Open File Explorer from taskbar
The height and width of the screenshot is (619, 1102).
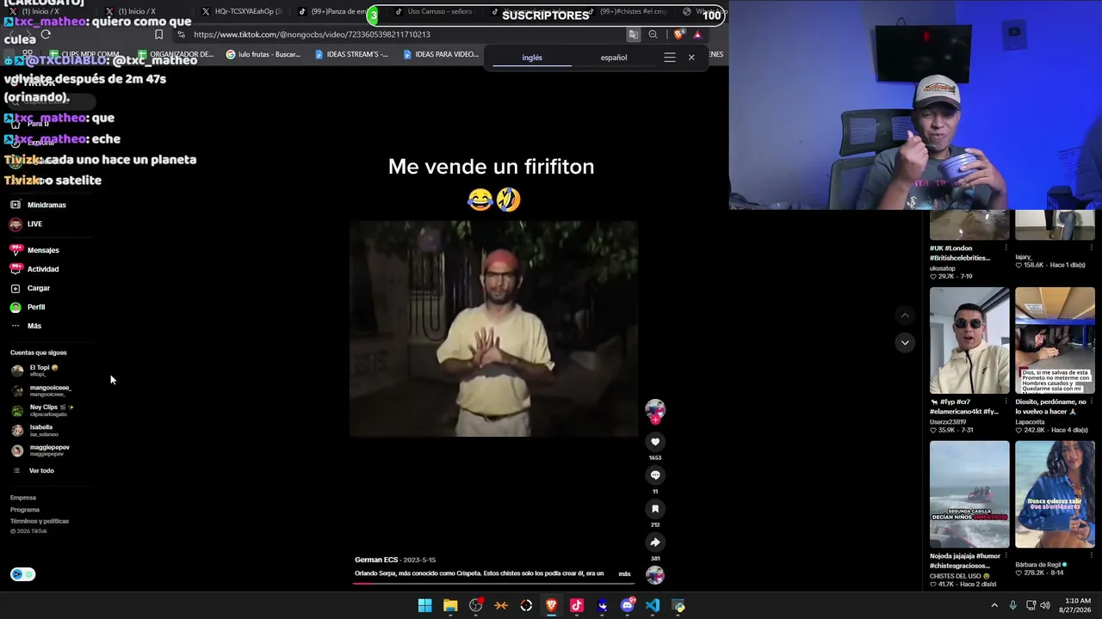(450, 606)
